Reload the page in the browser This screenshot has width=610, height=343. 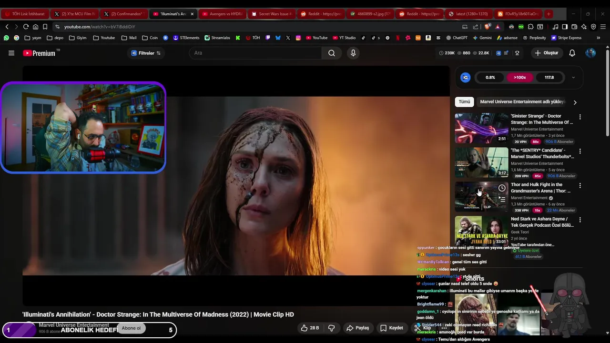coord(26,27)
